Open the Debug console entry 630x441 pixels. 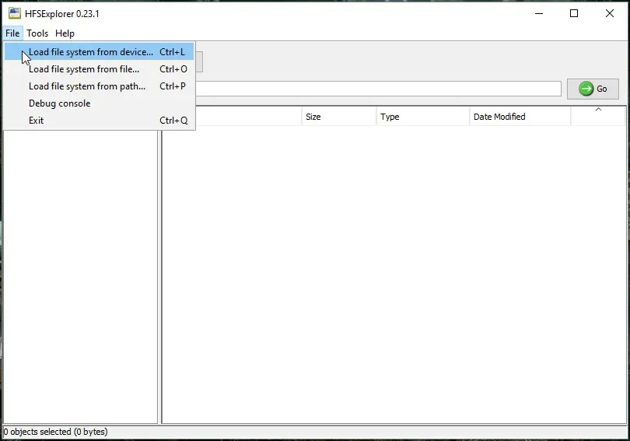point(99,103)
